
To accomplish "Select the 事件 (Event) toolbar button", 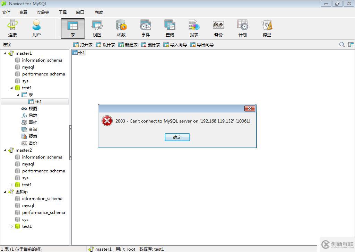I will pyautogui.click(x=146, y=28).
